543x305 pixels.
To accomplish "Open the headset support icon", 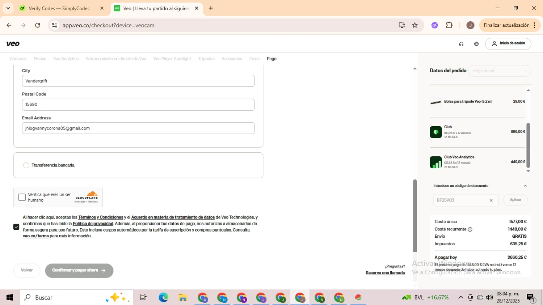I will click(x=461, y=44).
